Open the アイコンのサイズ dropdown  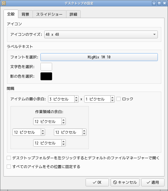pos(101,35)
